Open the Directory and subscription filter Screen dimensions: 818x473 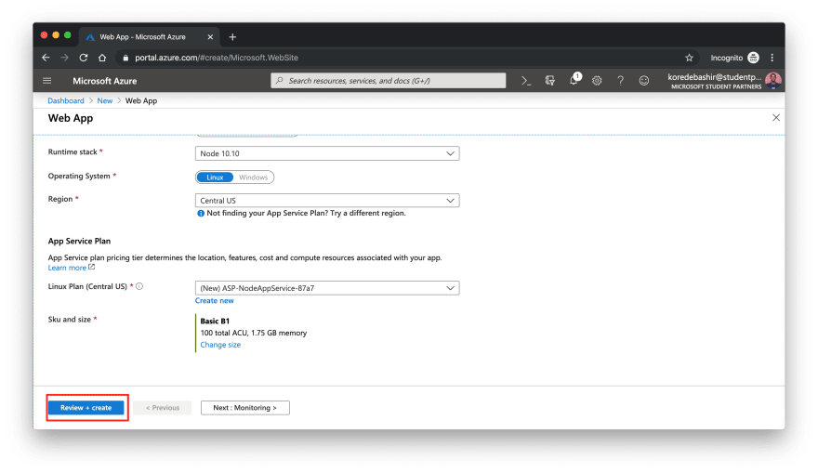tap(550, 81)
